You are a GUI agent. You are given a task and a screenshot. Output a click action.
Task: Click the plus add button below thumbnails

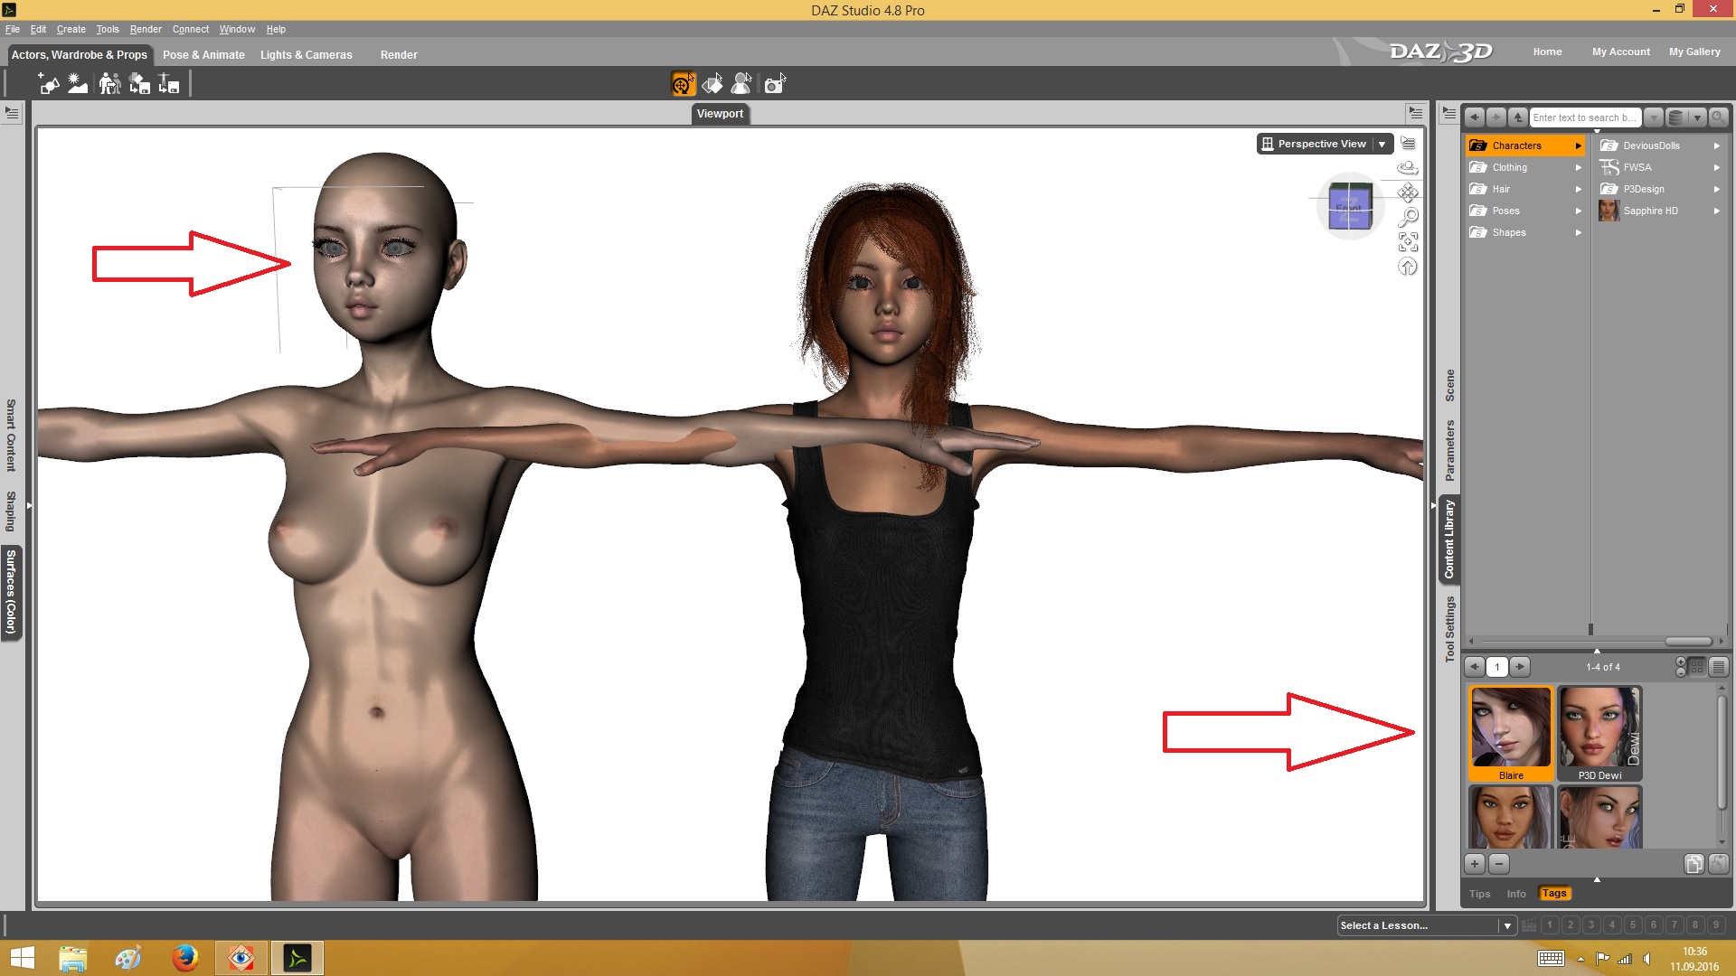click(1475, 864)
